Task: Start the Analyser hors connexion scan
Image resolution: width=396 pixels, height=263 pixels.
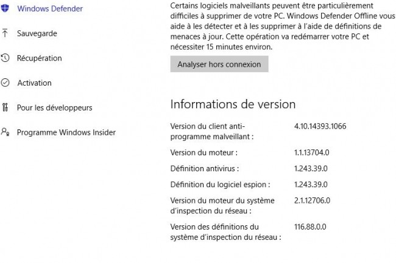Action: coord(219,64)
